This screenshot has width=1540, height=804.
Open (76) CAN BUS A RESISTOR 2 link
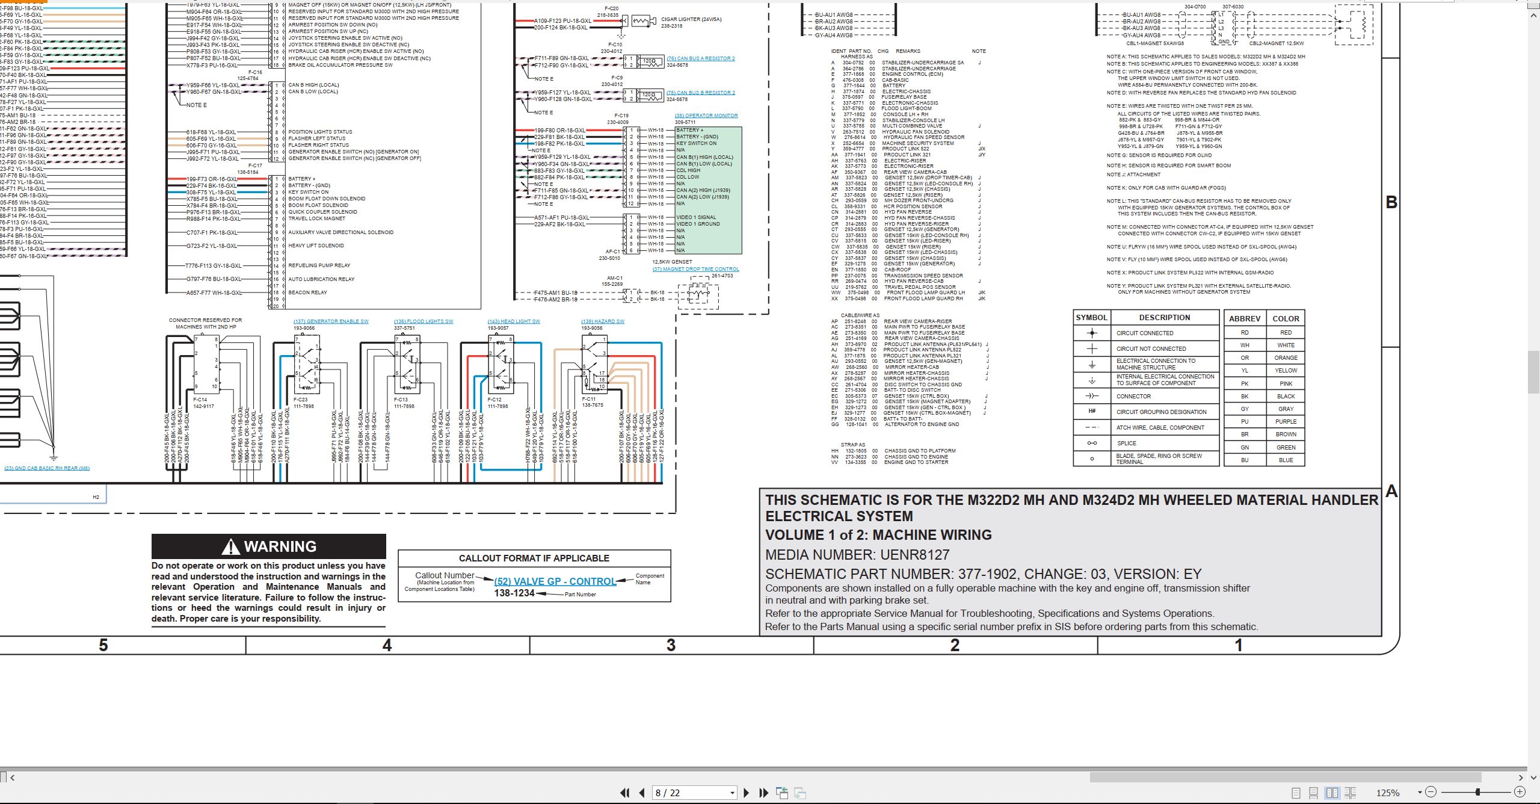(701, 58)
